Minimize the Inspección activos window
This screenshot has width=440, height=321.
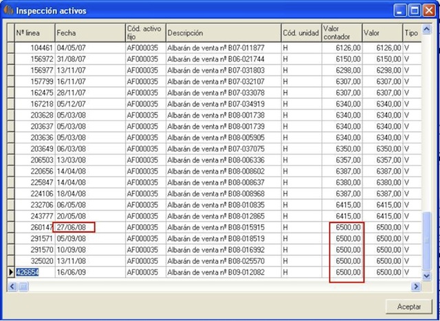click(x=400, y=10)
